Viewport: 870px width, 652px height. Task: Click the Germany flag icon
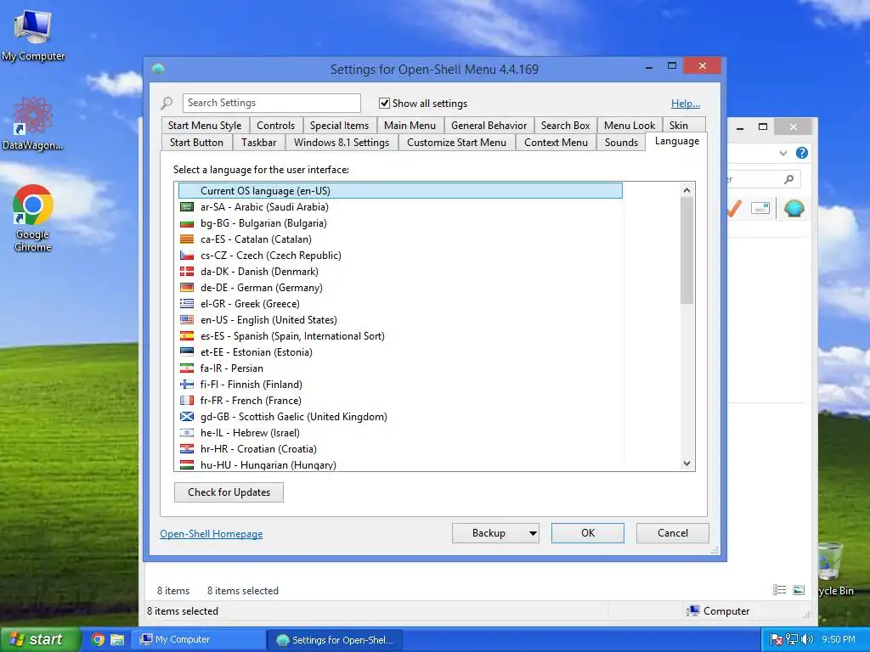coord(187,287)
